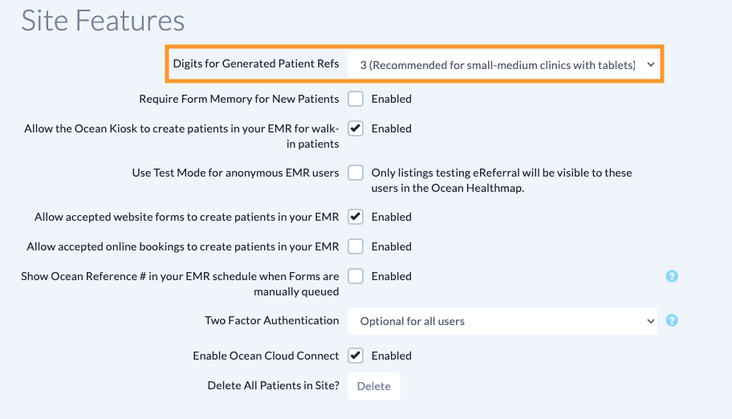Click Enabled label next to Ocean Cloud Connect
Screen dimensions: 732x419
tap(391, 356)
